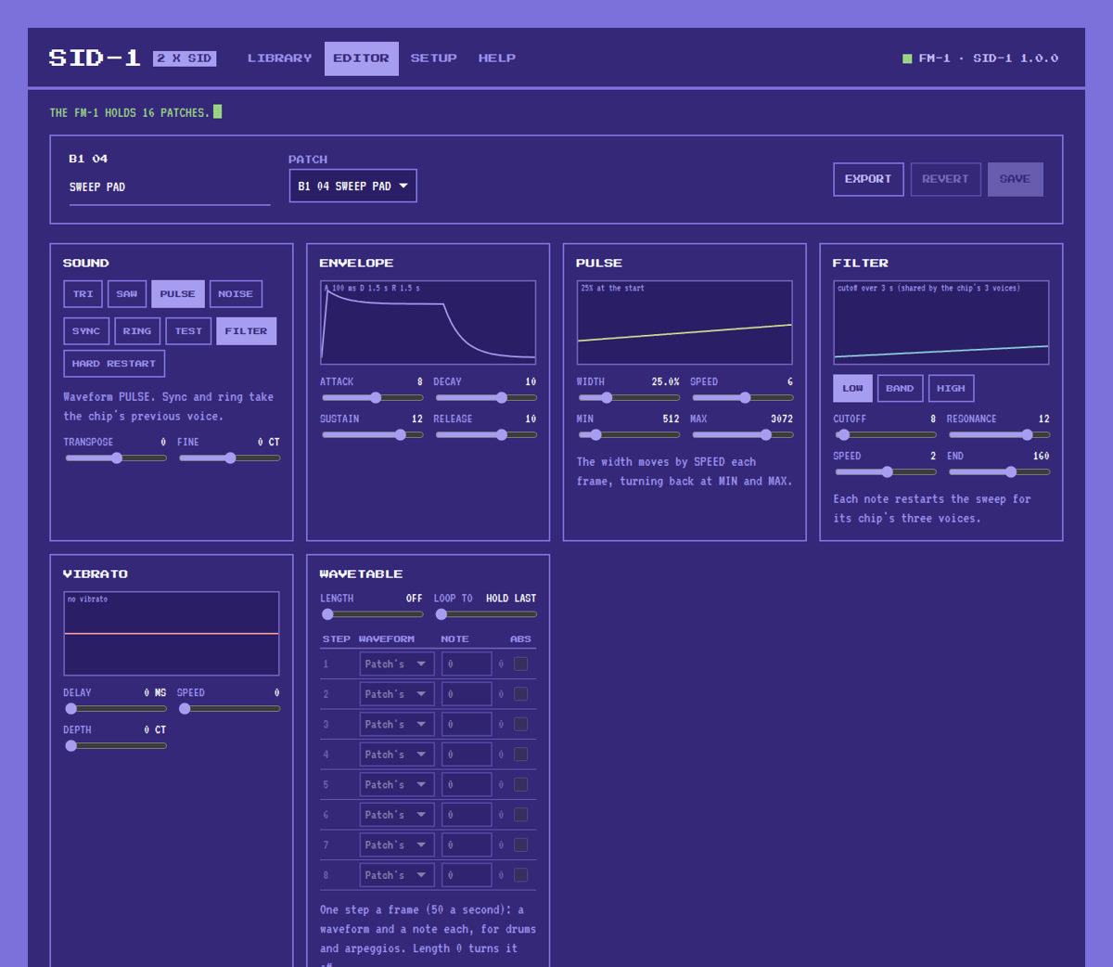The width and height of the screenshot is (1113, 967).
Task: Open the Patch dropdown B1 04 SWEEP PAD
Action: coord(352,186)
